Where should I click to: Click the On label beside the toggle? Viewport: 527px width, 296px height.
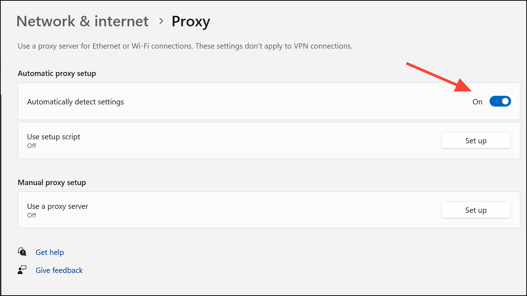[477, 102]
